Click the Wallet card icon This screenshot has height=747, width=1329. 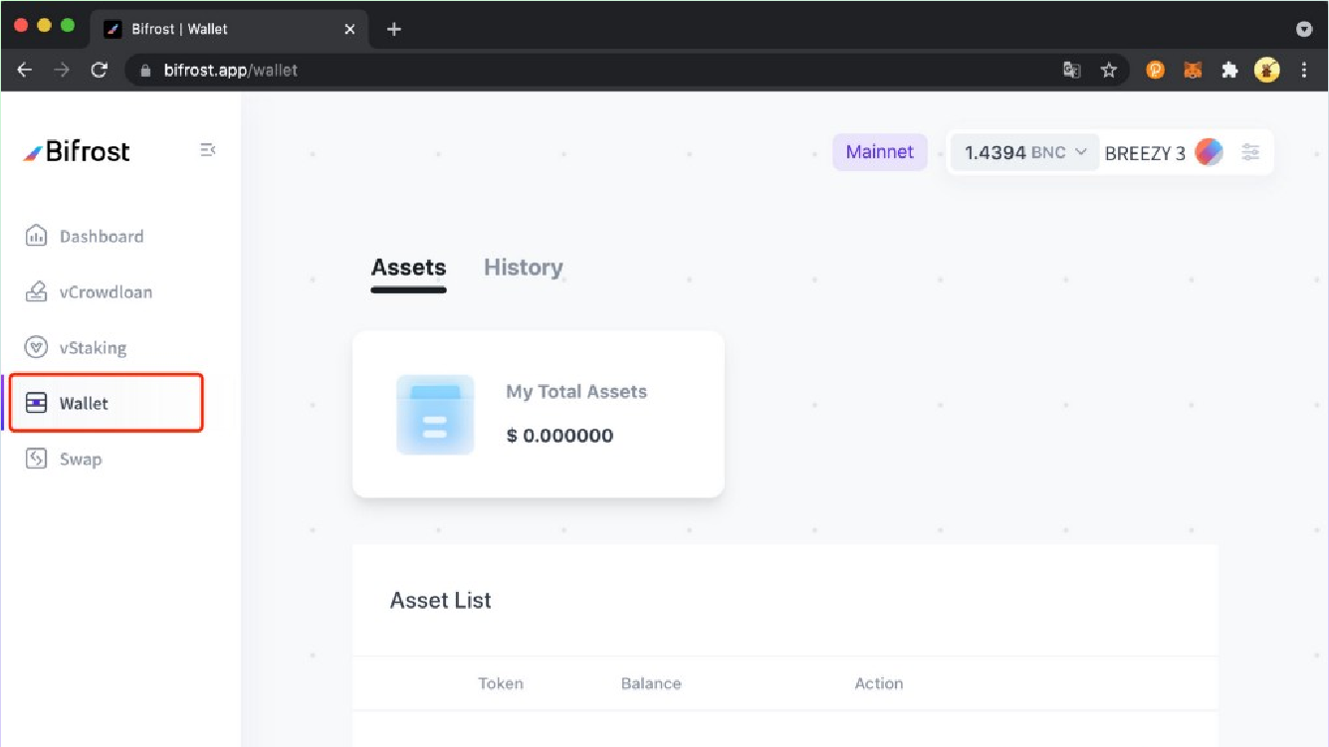[x=36, y=403]
